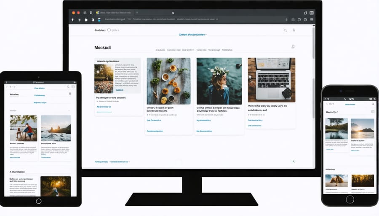
Task: Tap the back chevron on the phone screen
Action: point(327,104)
